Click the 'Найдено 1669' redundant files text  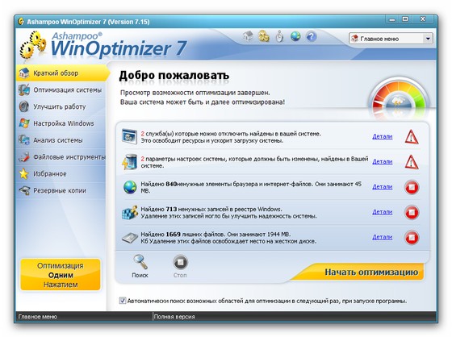(x=228, y=238)
